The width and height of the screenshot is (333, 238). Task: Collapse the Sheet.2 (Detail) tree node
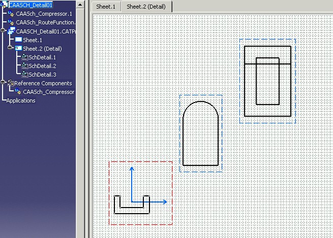(11, 48)
